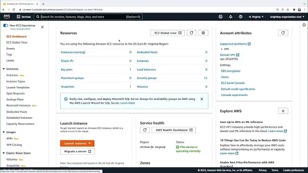Open Tell us what you think link
The image size is (308, 173).
pos(20,29)
